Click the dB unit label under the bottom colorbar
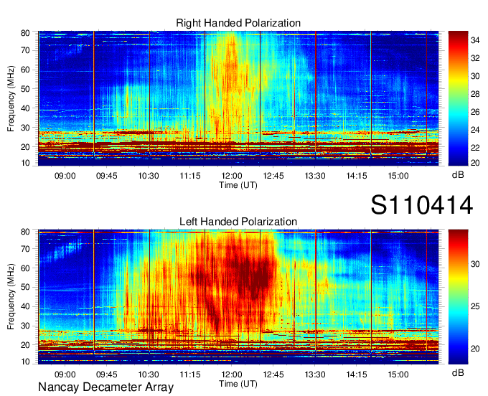 point(458,373)
